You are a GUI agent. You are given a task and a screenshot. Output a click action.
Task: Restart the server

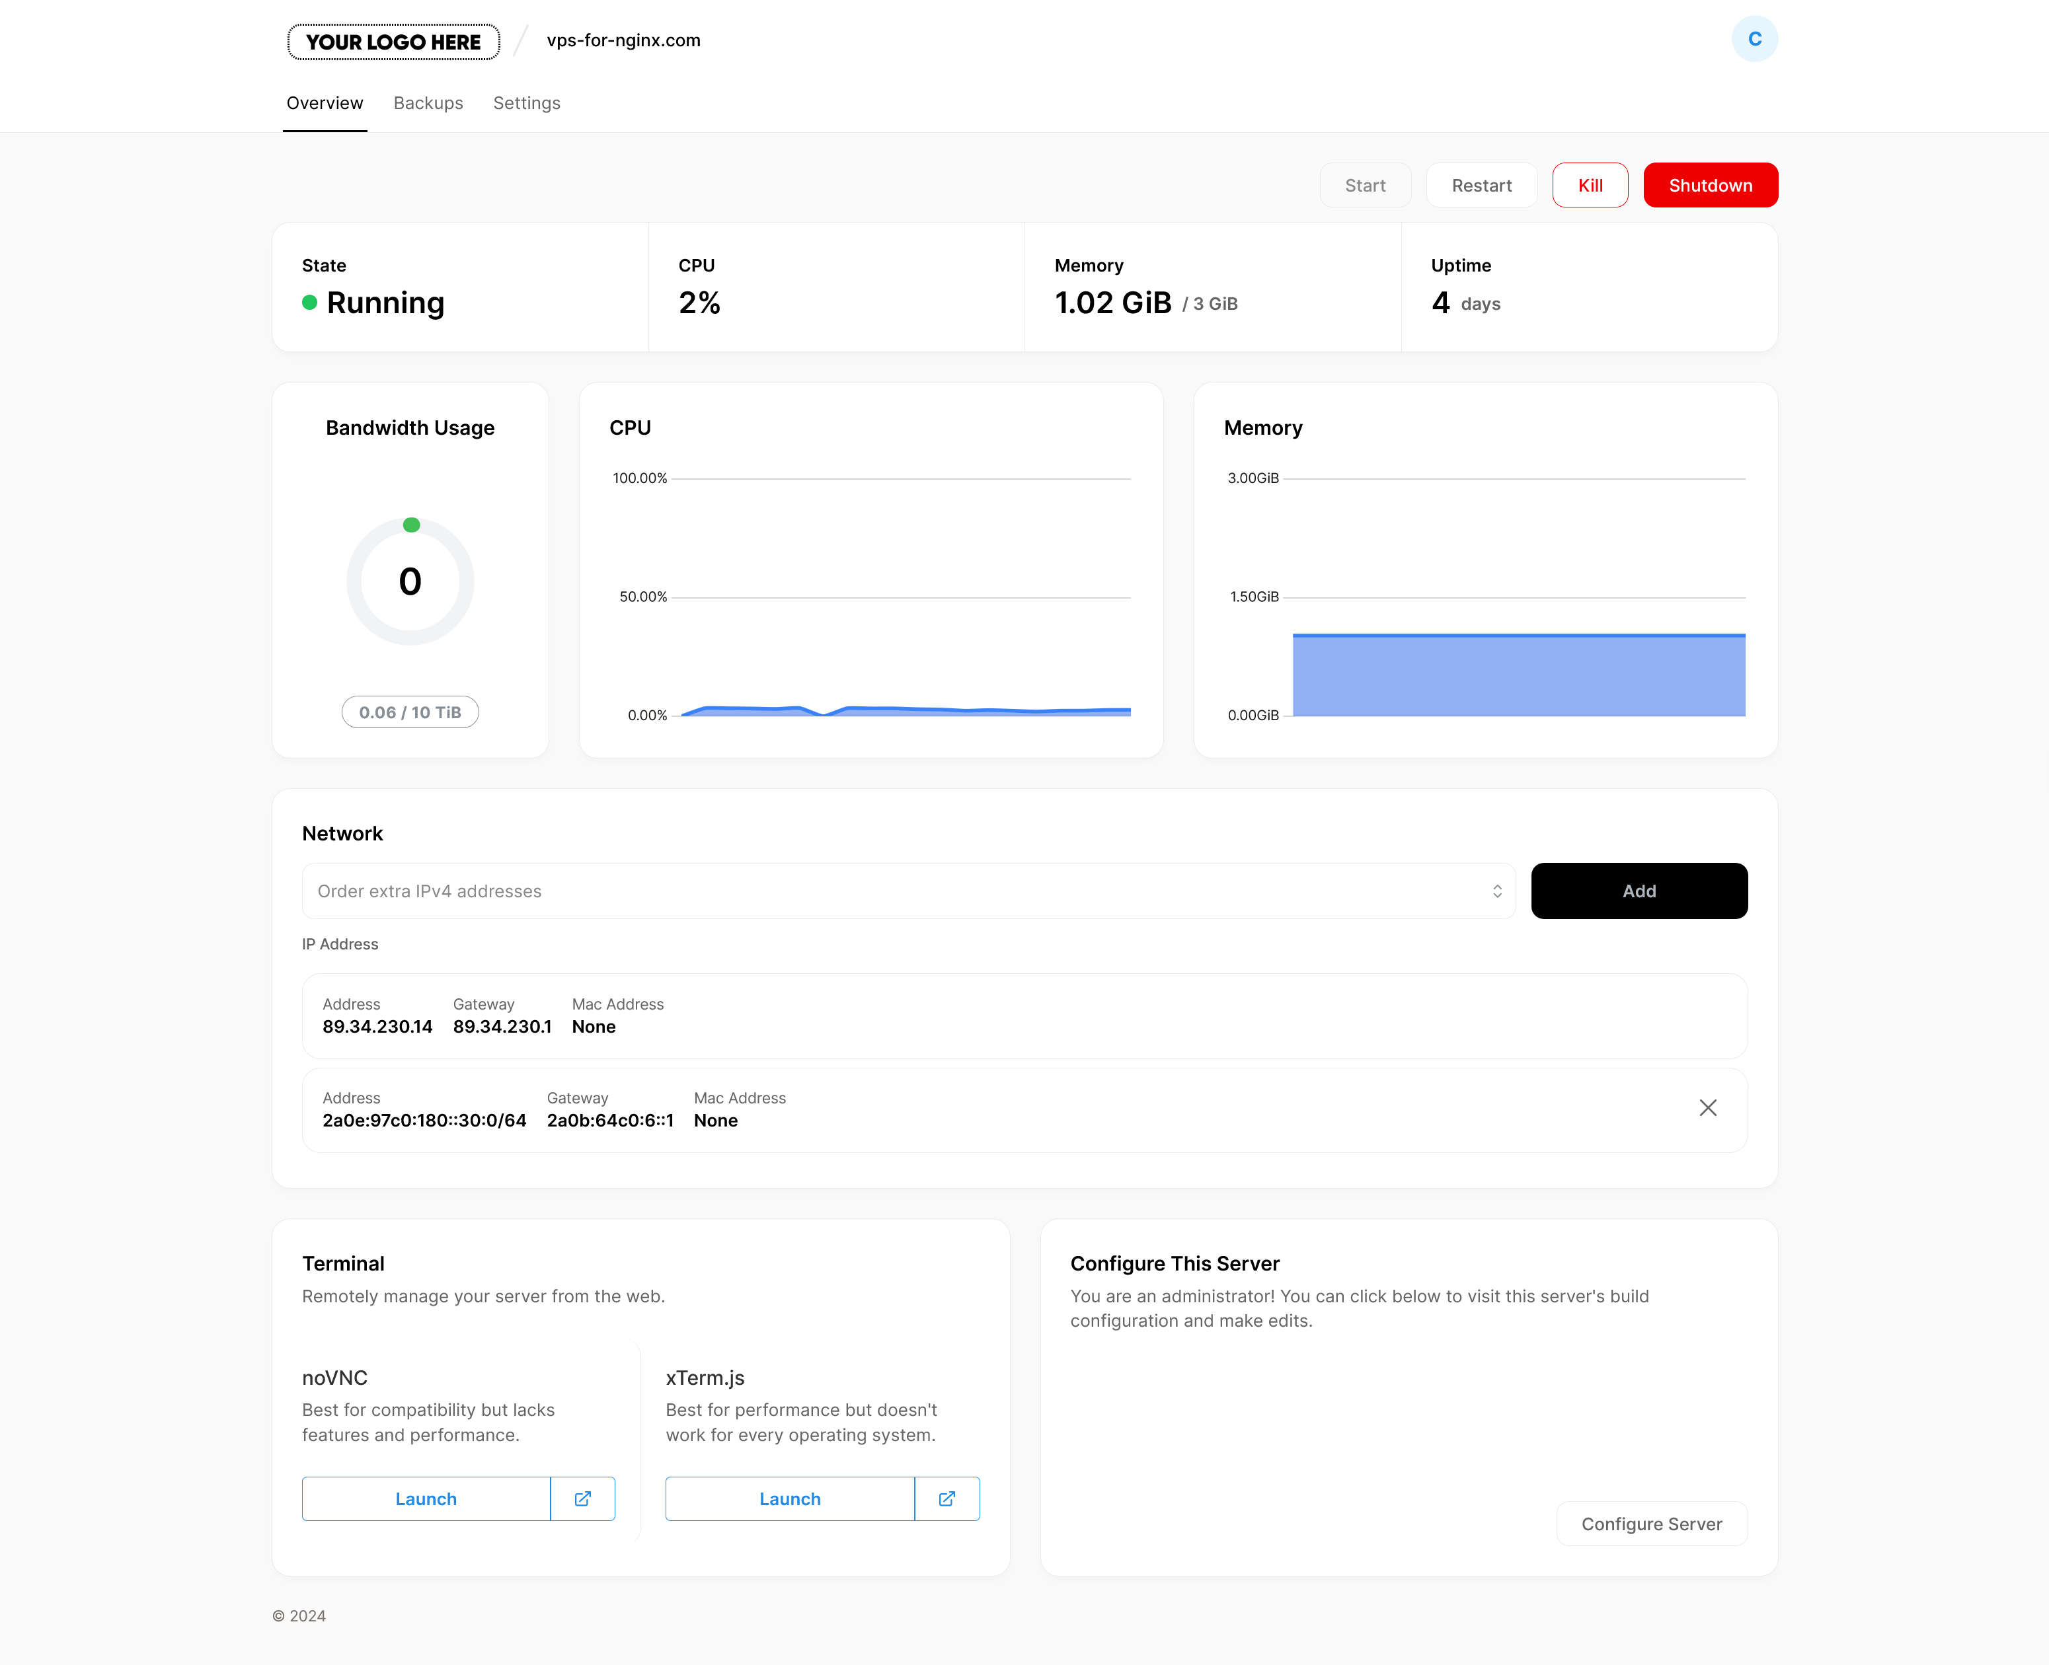tap(1481, 185)
